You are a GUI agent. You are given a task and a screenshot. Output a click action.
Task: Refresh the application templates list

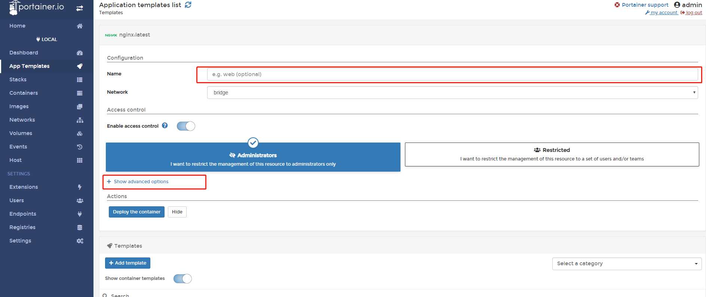tap(188, 5)
